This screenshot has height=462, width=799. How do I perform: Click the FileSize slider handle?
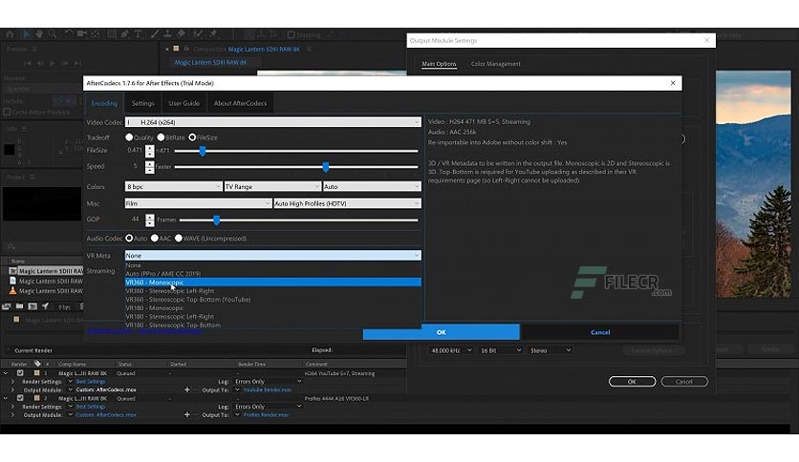tap(203, 151)
